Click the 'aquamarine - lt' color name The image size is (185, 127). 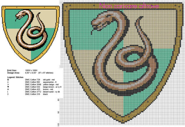pos(50,82)
